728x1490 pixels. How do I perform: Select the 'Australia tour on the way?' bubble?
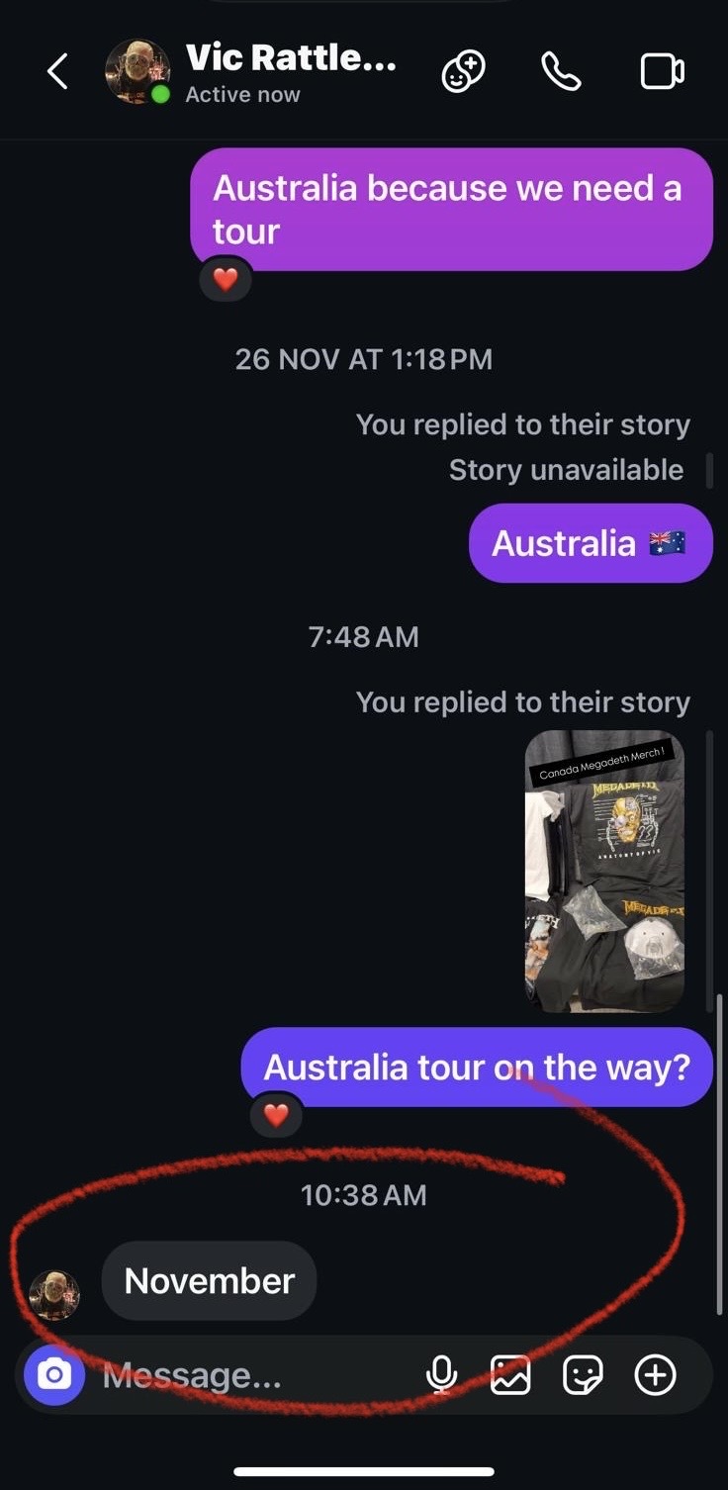[x=477, y=1068]
